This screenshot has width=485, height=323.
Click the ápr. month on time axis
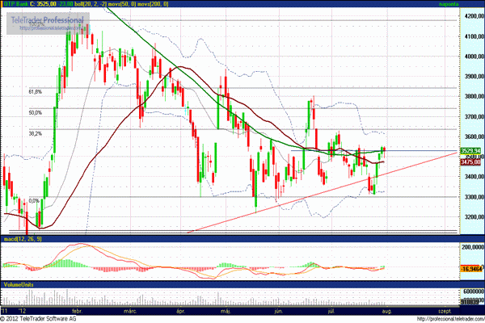click(x=181, y=311)
